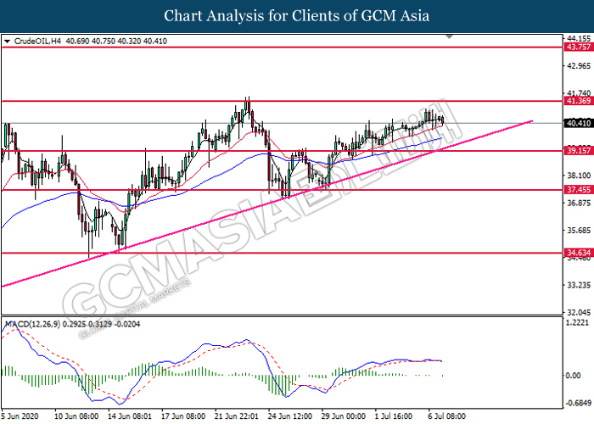Image resolution: width=594 pixels, height=424 pixels.
Task: Click the MACD scale value -0.6849
Action: (x=578, y=403)
